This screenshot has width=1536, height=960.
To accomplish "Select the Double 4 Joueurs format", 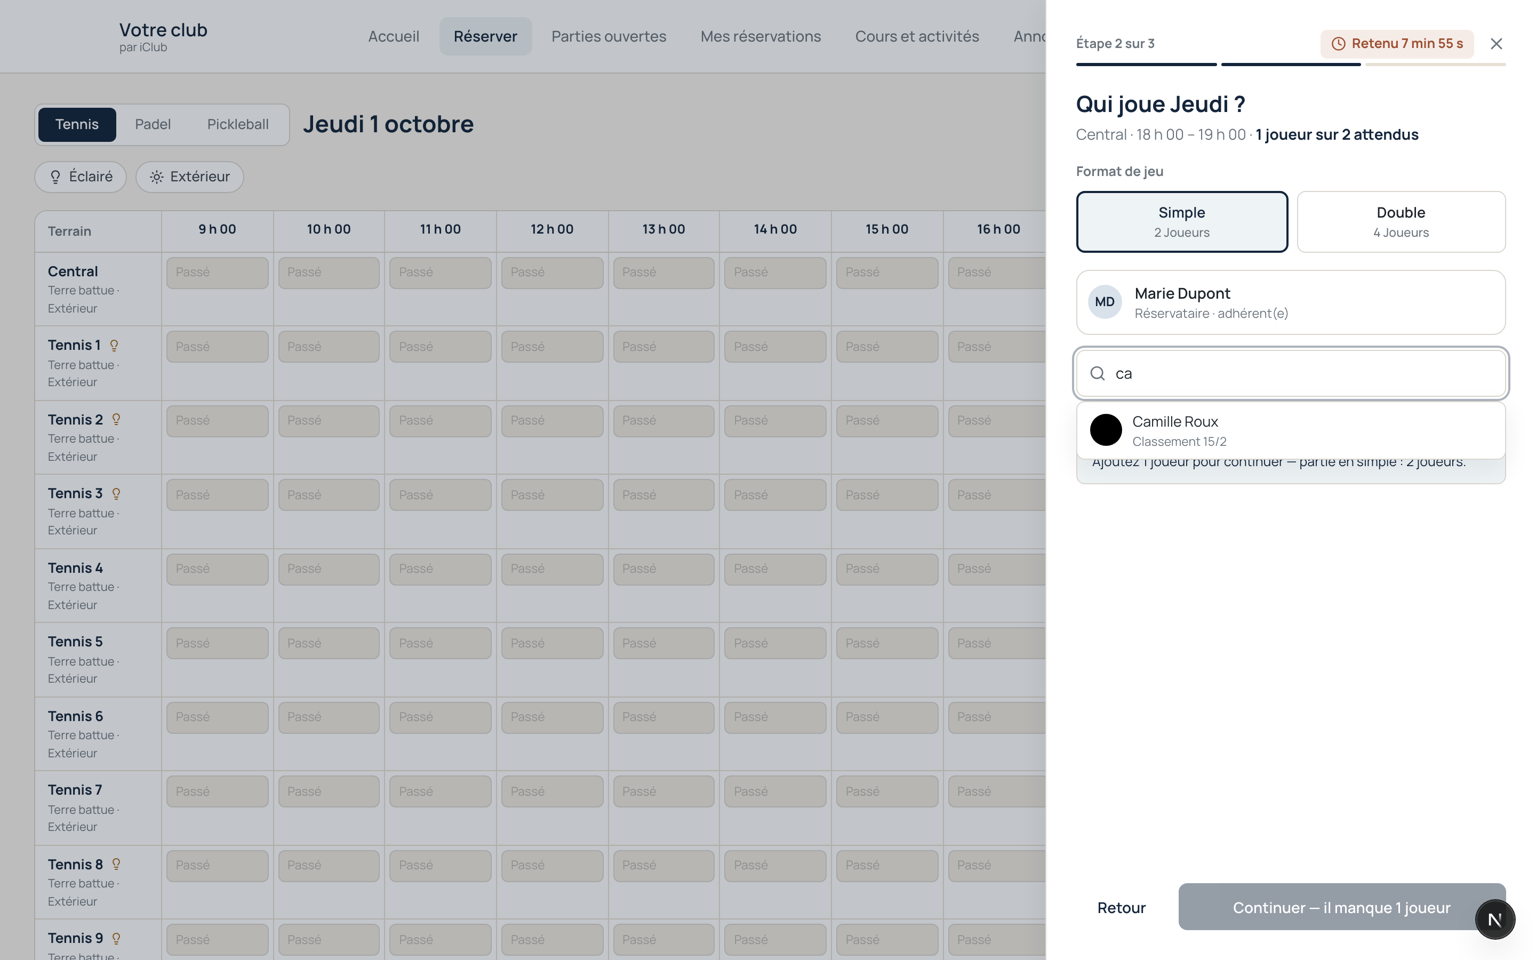I will pyautogui.click(x=1401, y=221).
